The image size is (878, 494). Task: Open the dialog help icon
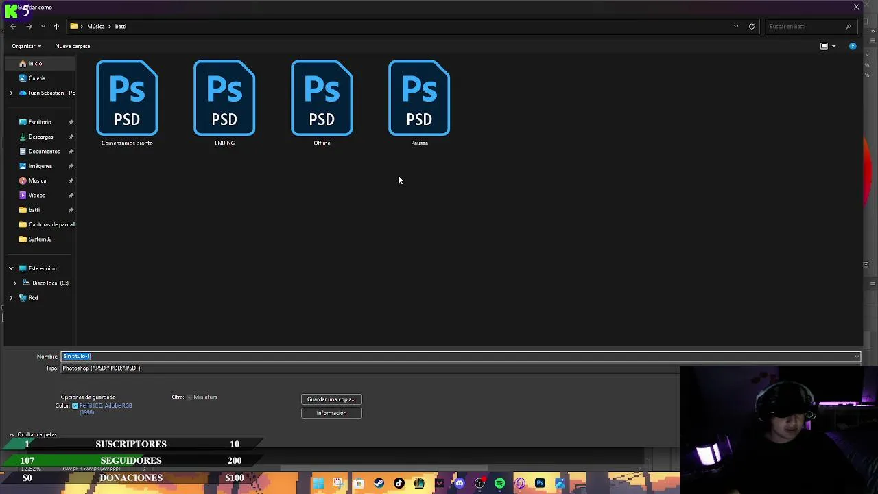(853, 46)
